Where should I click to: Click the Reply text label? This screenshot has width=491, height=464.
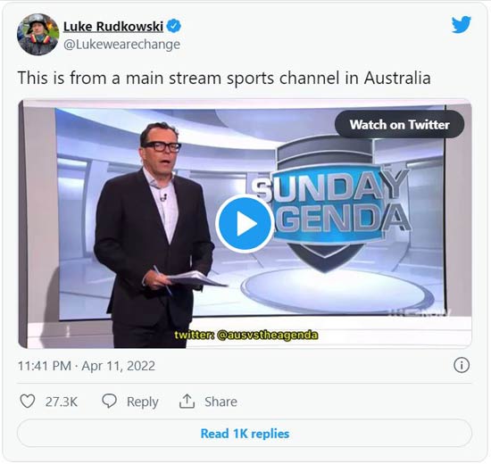[143, 402]
